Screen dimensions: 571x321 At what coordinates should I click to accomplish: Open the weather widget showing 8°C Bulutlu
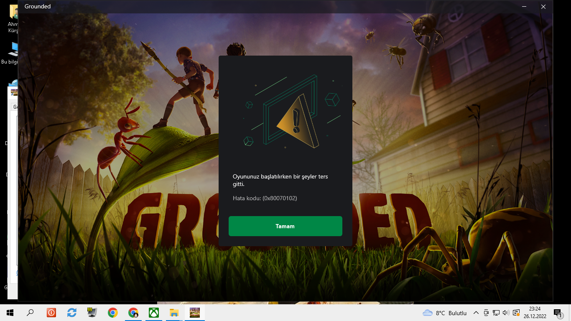tap(444, 313)
